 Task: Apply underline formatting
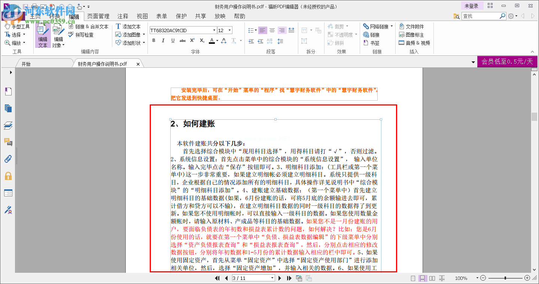click(173, 40)
